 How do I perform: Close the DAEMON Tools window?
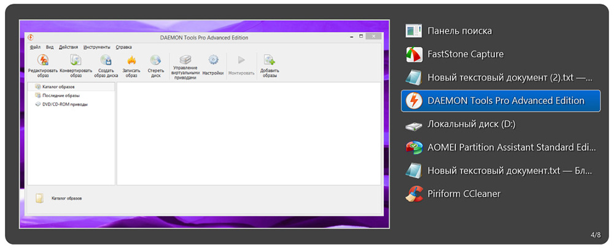click(x=373, y=36)
